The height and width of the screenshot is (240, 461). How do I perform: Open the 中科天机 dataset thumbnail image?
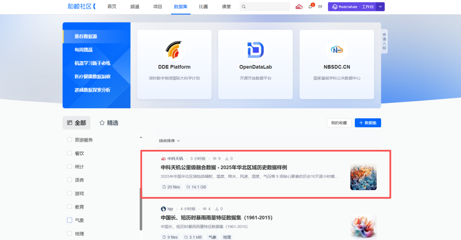[x=363, y=177]
